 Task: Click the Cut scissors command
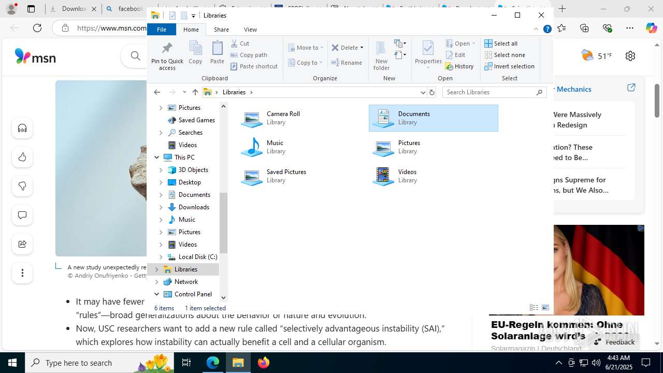click(240, 44)
